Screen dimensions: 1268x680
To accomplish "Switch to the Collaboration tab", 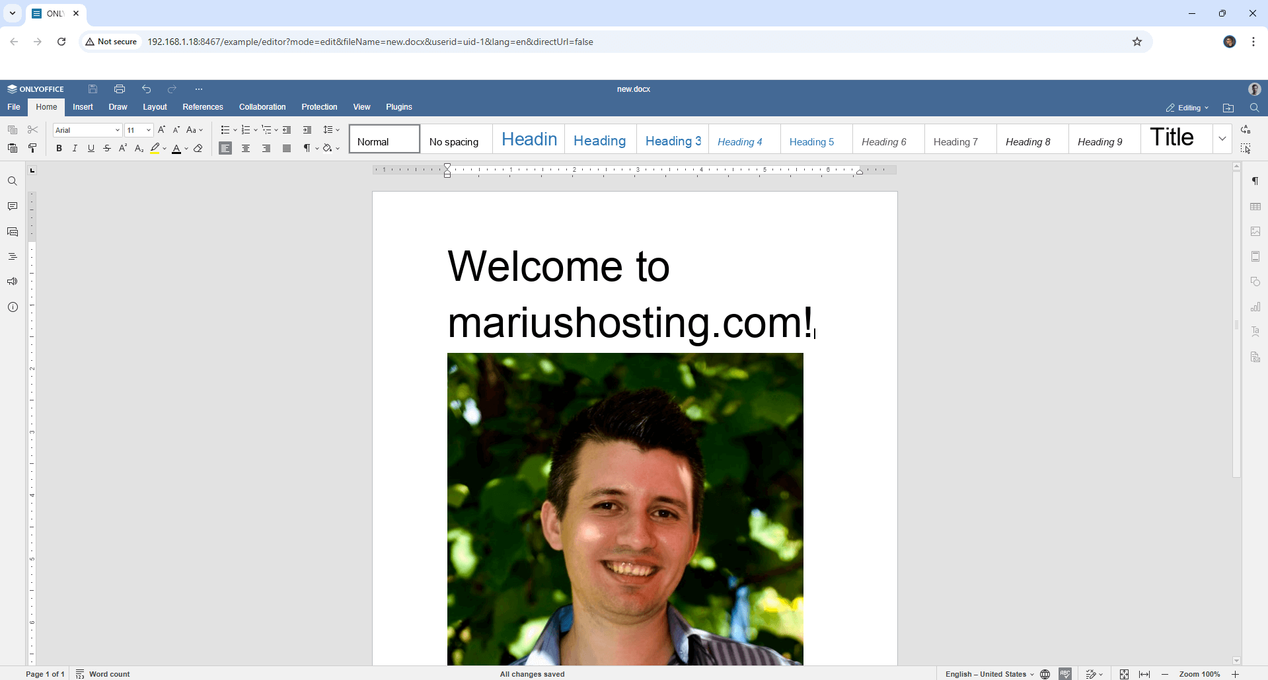I will (262, 107).
